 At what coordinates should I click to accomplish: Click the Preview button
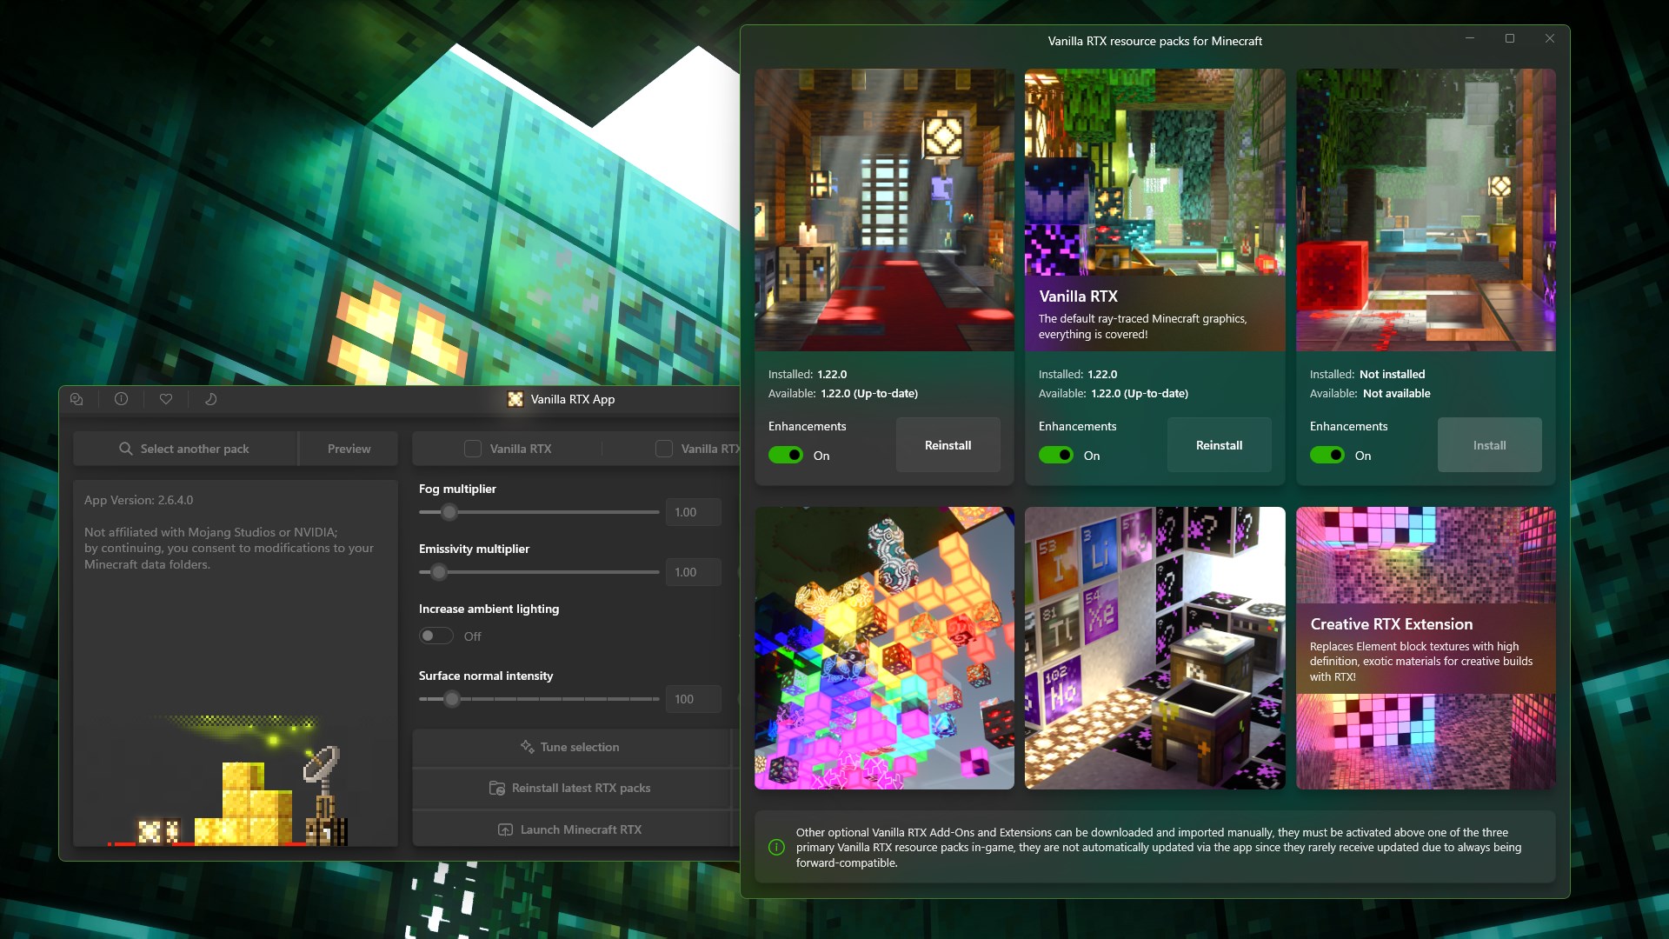[x=348, y=449]
